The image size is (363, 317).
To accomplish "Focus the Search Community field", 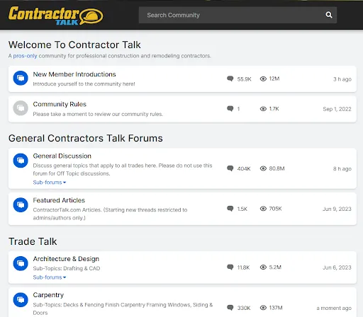I will (238, 15).
